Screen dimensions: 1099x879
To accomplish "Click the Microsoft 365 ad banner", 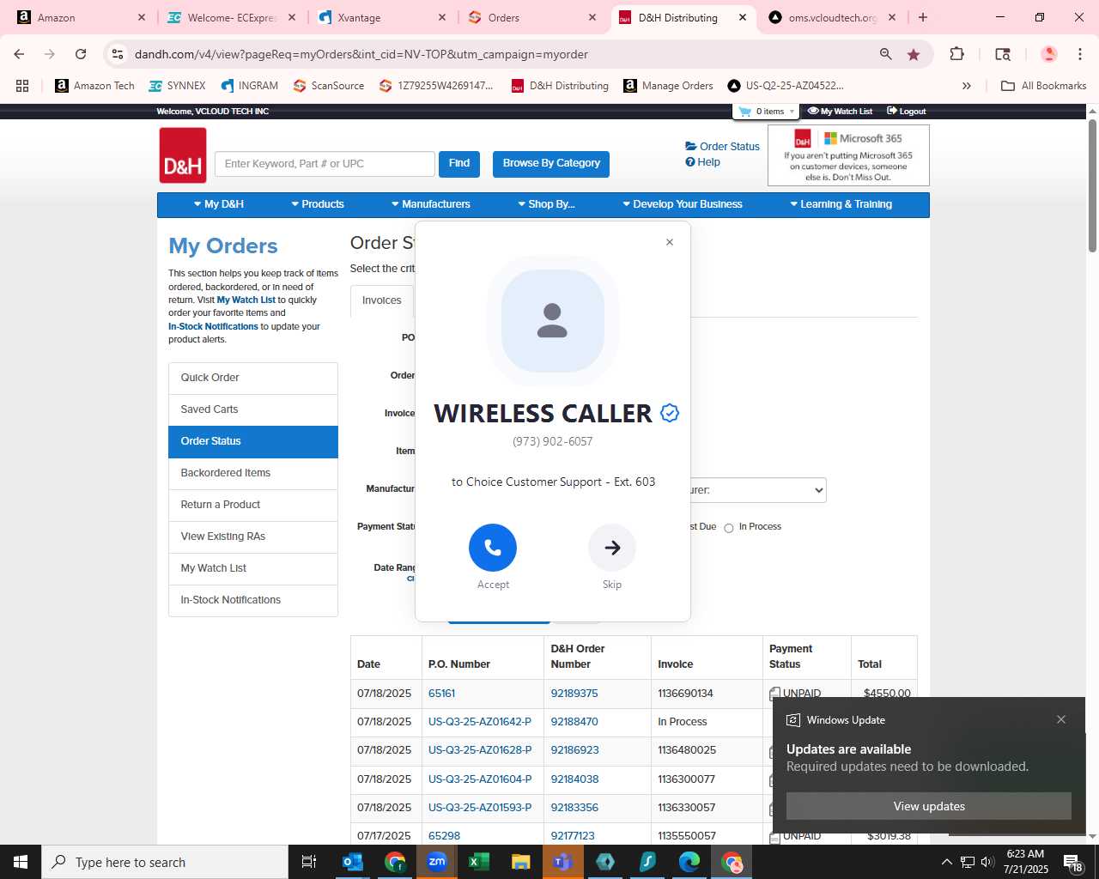I will [x=848, y=155].
